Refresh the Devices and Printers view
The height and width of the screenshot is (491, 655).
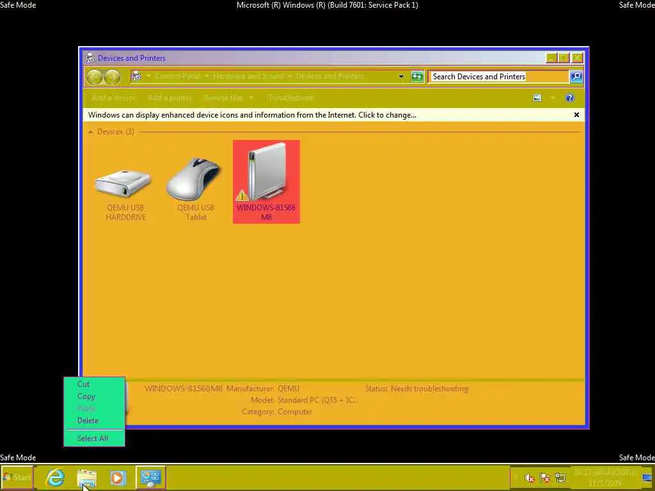coord(417,77)
